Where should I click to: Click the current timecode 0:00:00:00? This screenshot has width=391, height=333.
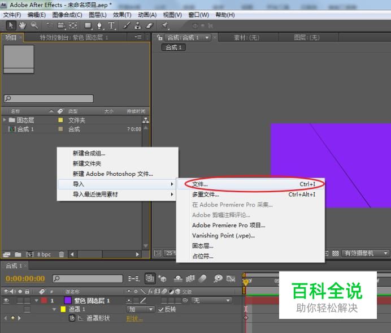tap(25, 278)
